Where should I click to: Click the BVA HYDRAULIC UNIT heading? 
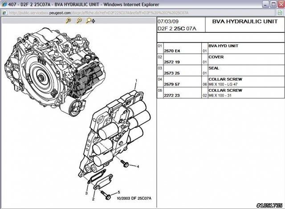pyautogui.click(x=245, y=21)
